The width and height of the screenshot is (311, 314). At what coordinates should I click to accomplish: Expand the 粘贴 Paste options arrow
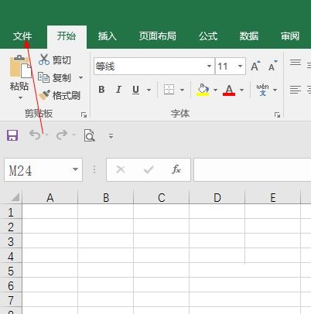(x=20, y=97)
